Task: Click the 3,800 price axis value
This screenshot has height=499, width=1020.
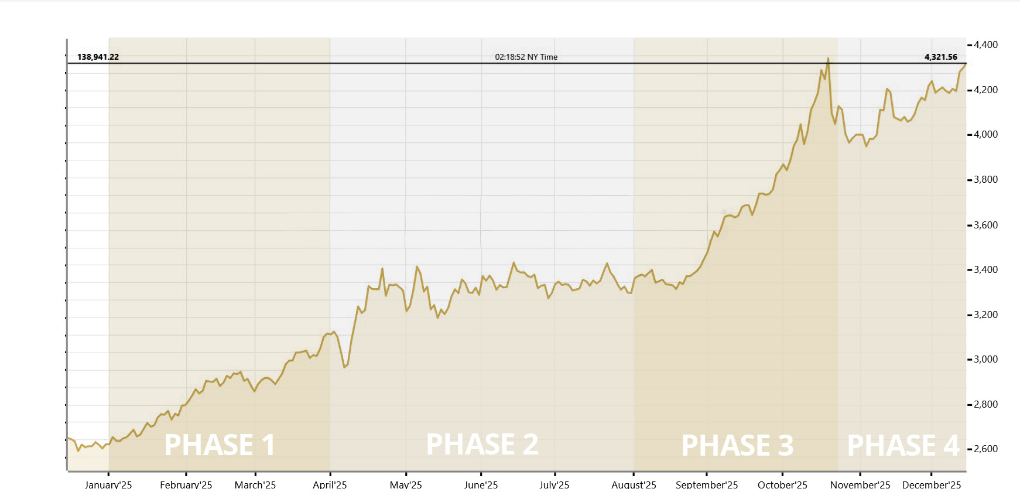Action: click(985, 179)
